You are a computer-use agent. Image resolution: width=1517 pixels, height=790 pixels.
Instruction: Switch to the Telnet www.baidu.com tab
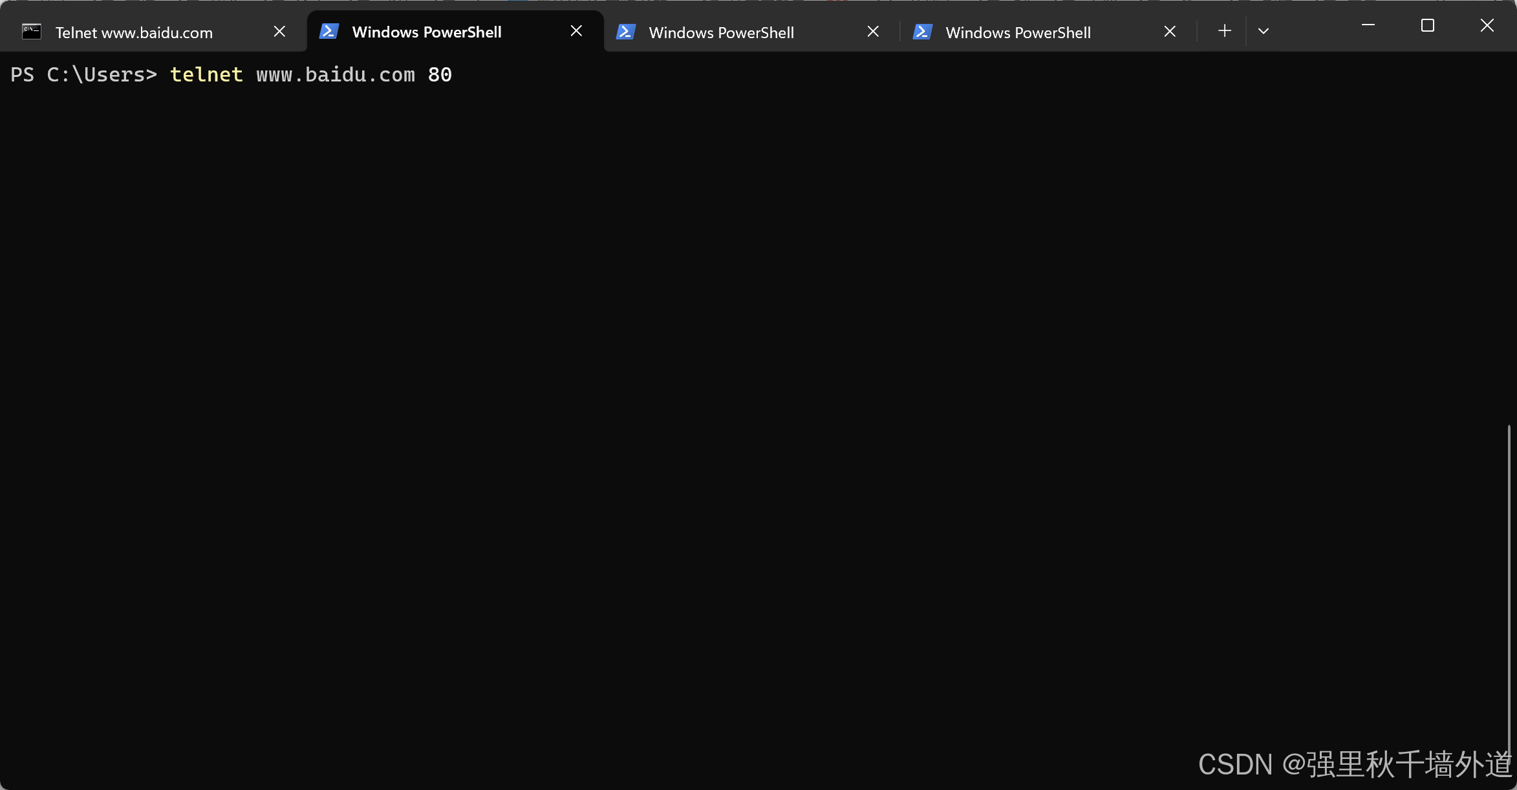(134, 32)
